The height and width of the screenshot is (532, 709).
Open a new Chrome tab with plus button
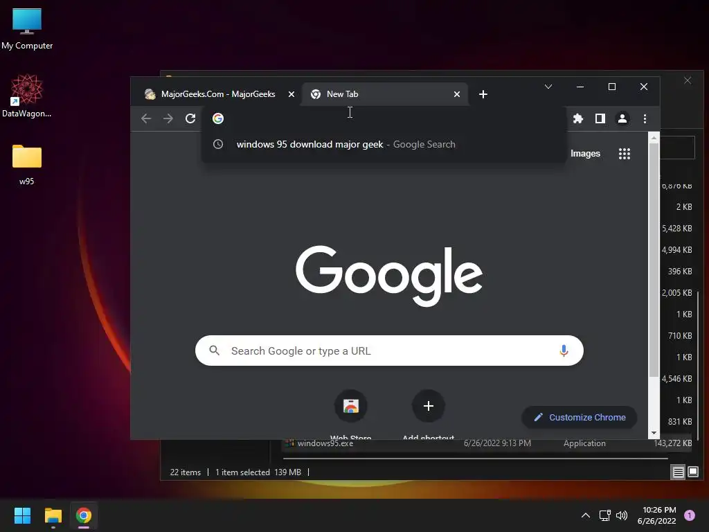483,94
